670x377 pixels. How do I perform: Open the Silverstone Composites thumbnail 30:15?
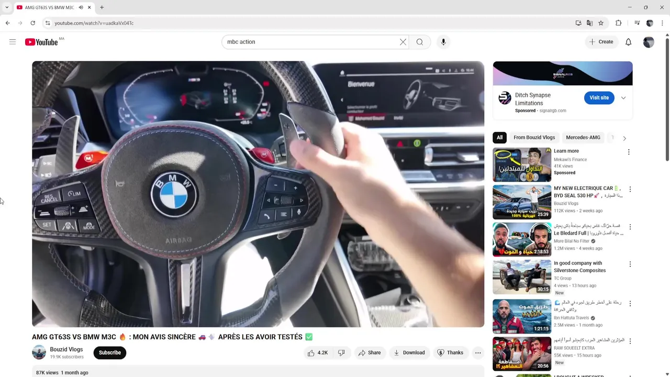click(x=522, y=278)
